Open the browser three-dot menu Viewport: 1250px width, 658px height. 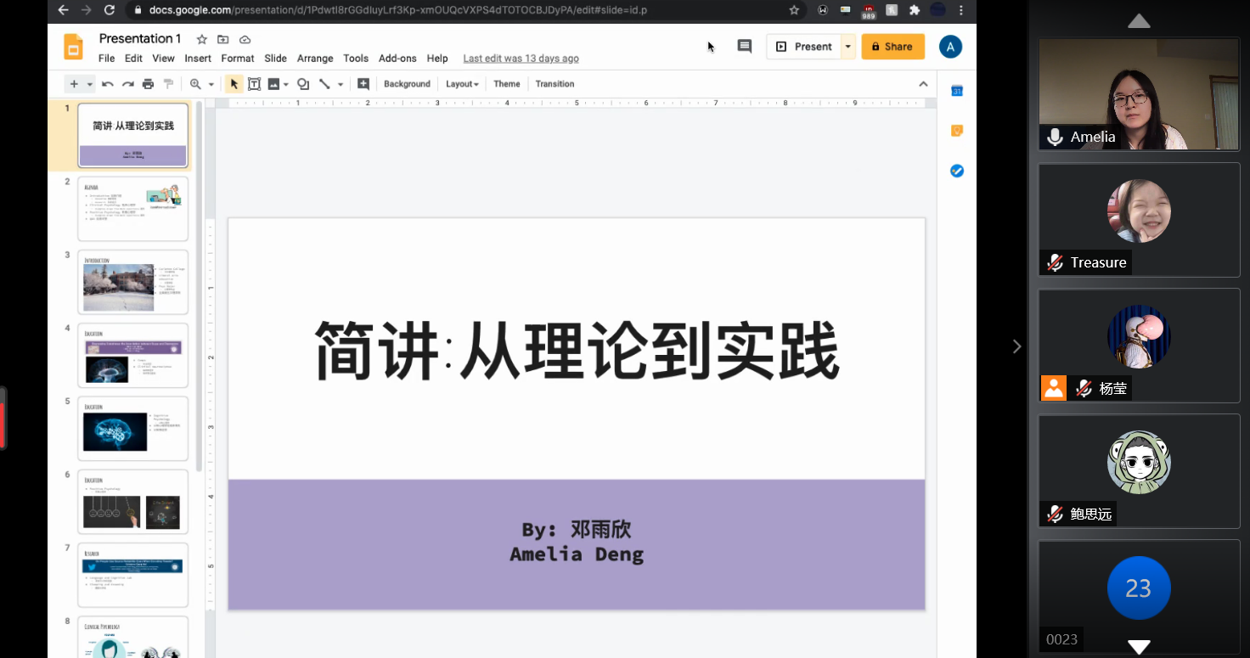[962, 10]
